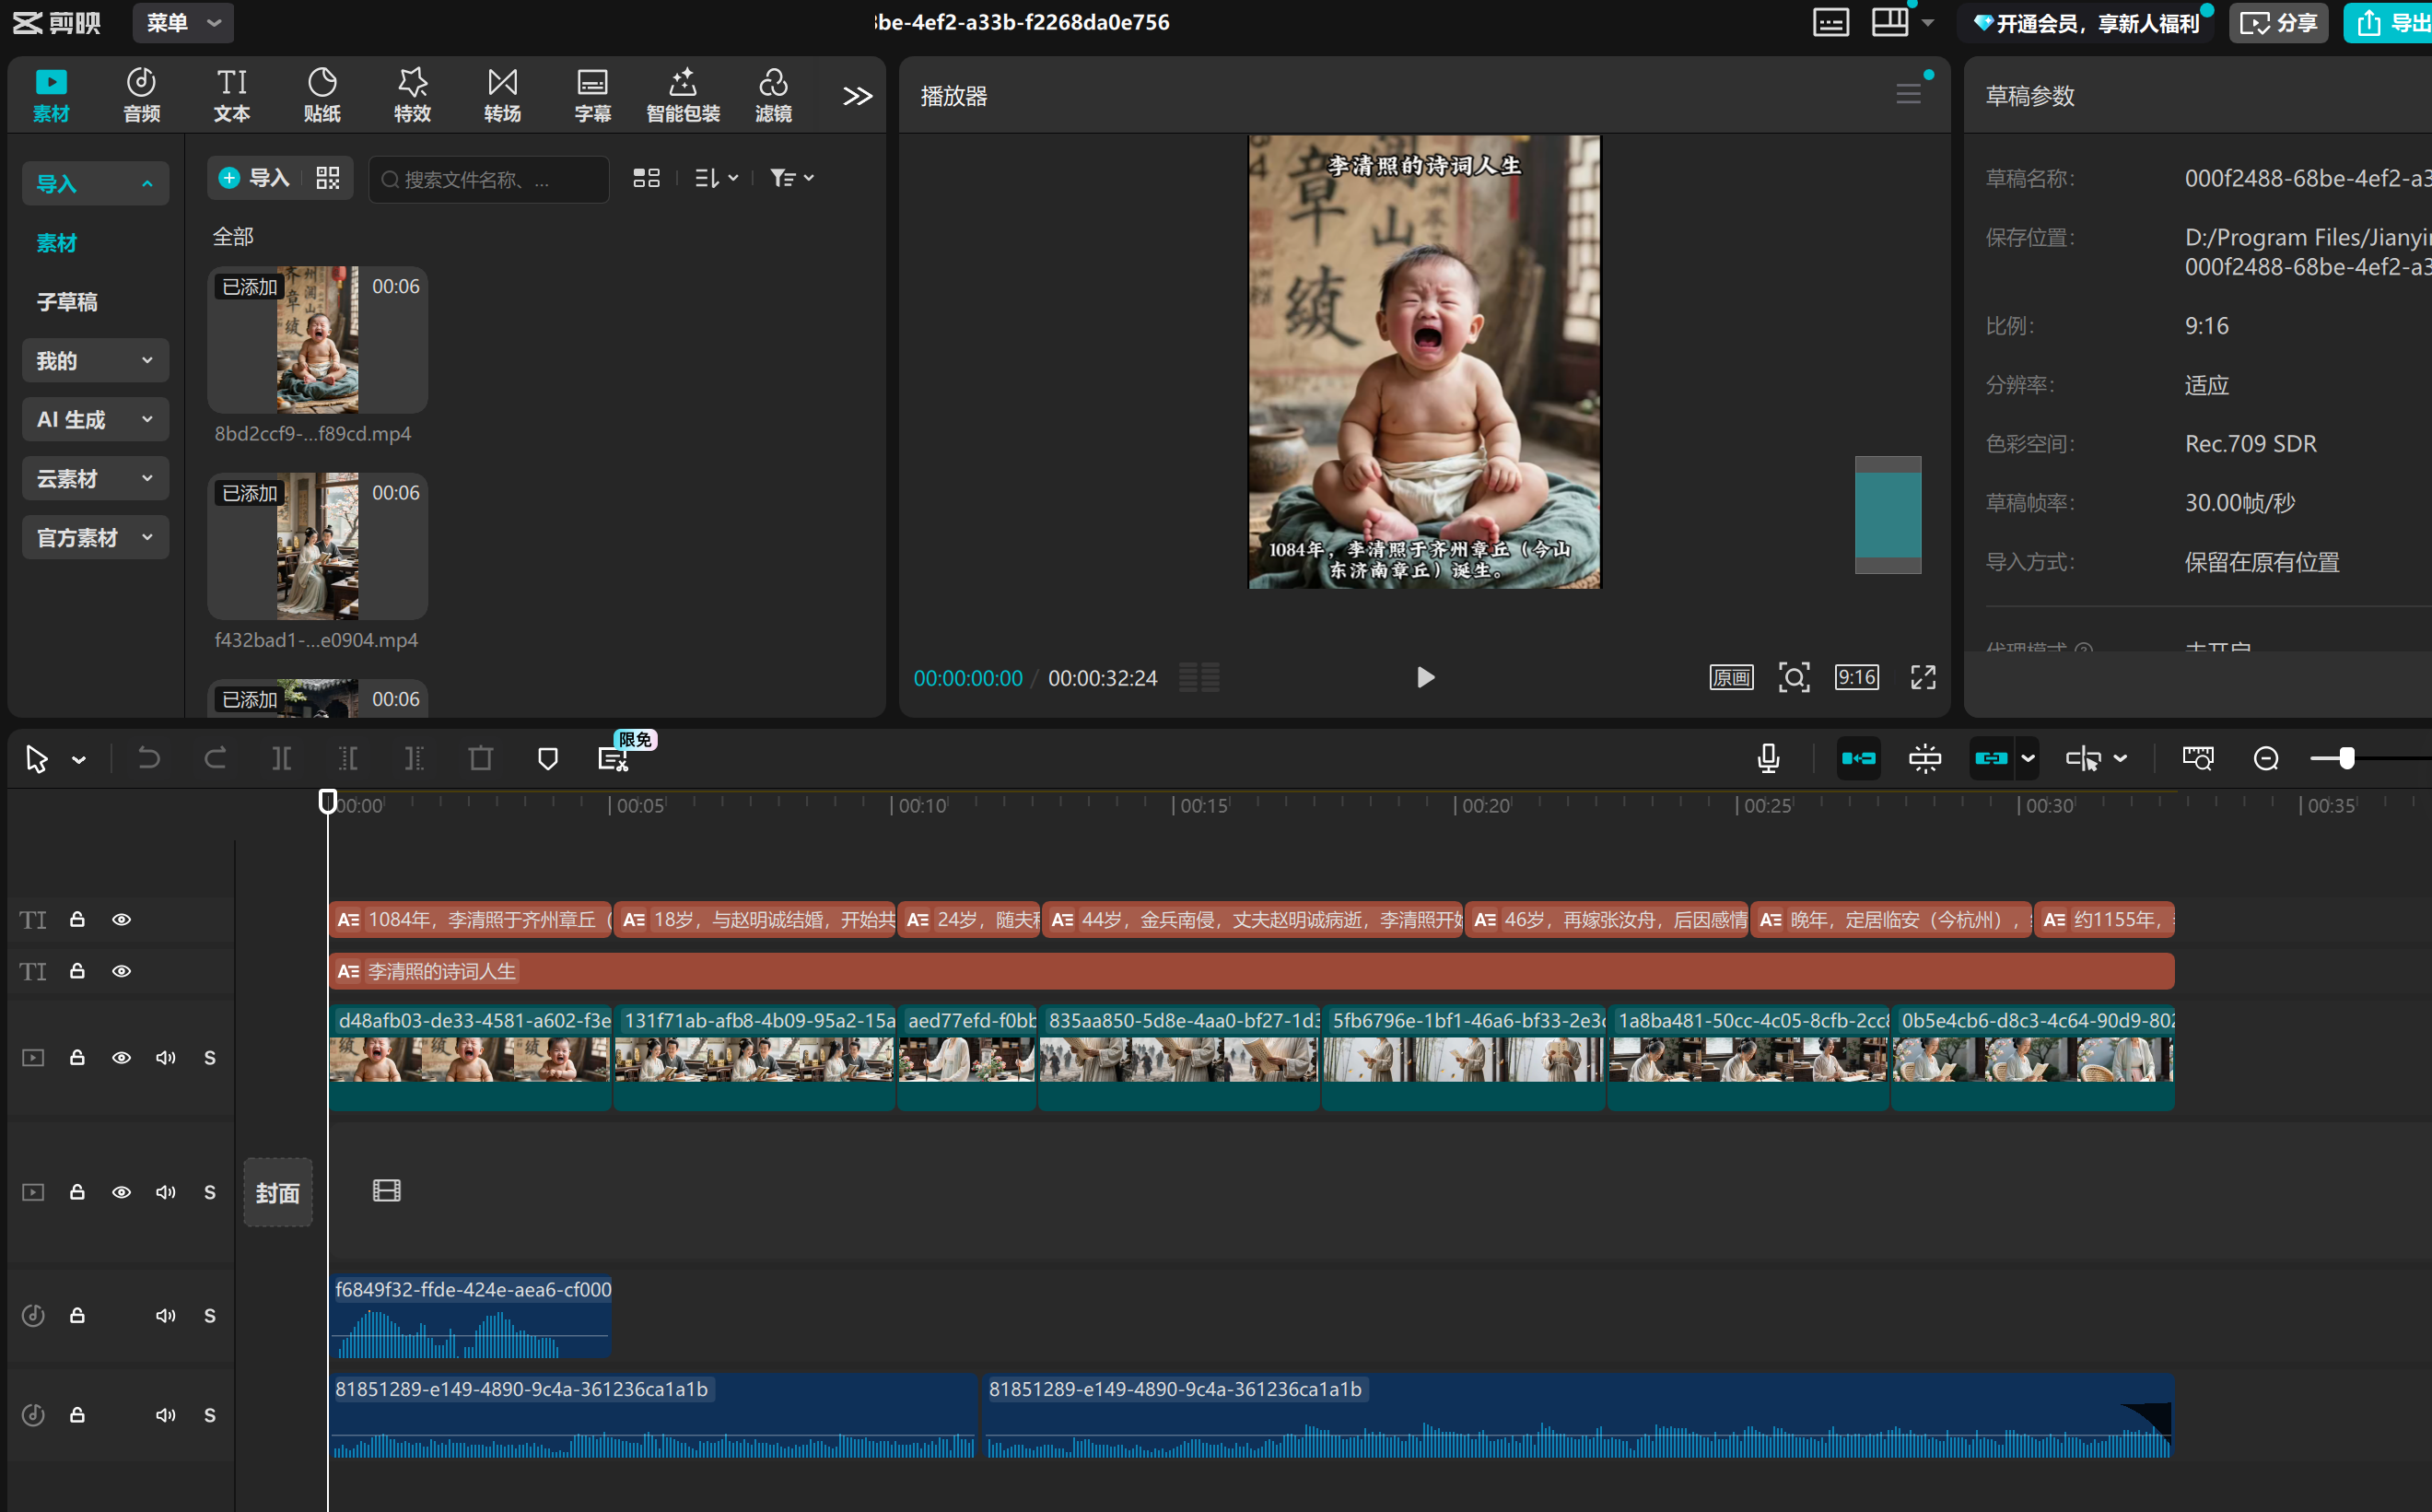Toggle 原画 original quality preview
Screen dimensions: 2432x1512
(x=1731, y=677)
